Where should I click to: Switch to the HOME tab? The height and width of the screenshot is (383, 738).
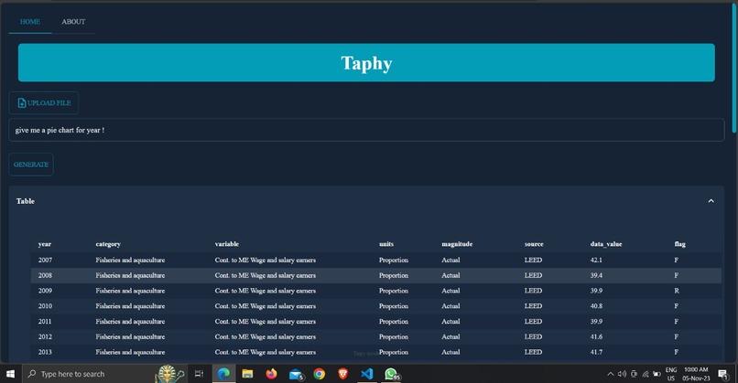tap(30, 22)
